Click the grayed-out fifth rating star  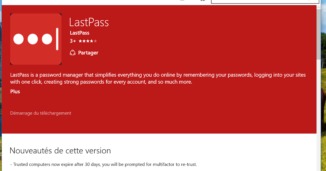(96, 41)
